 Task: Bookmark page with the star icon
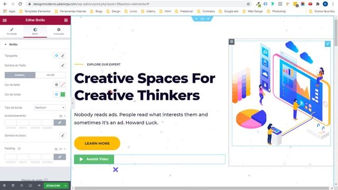(248, 4)
